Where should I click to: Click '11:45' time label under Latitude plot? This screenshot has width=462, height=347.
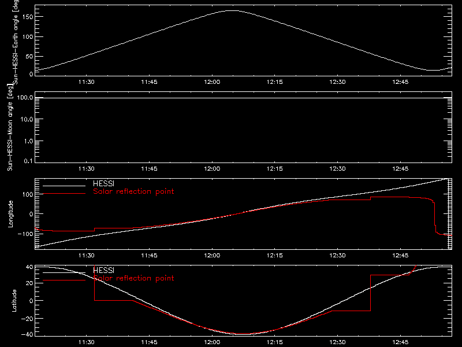point(149,342)
